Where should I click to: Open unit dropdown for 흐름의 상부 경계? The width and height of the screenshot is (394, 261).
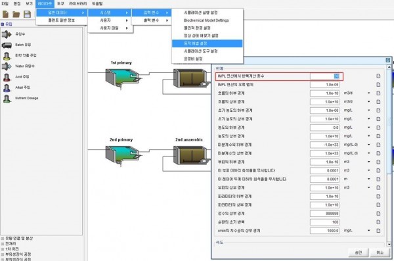pyautogui.click(x=369, y=102)
